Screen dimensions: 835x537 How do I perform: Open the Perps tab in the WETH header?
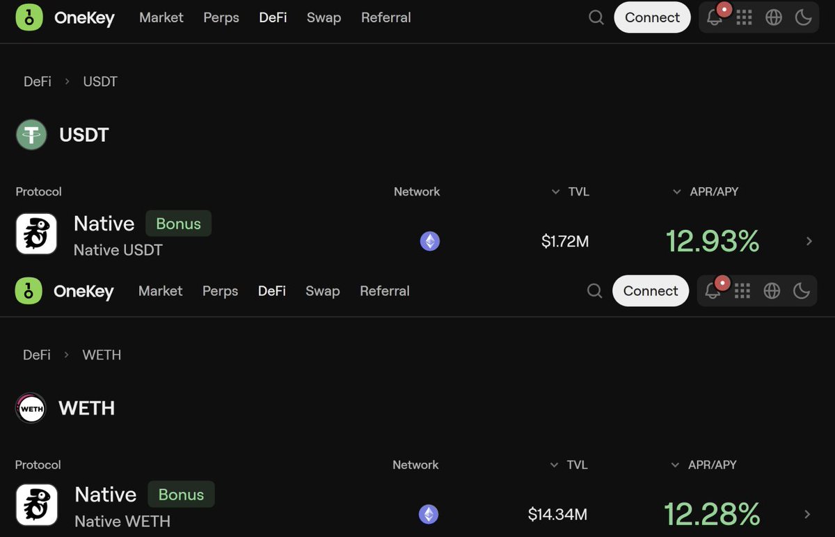coord(221,291)
